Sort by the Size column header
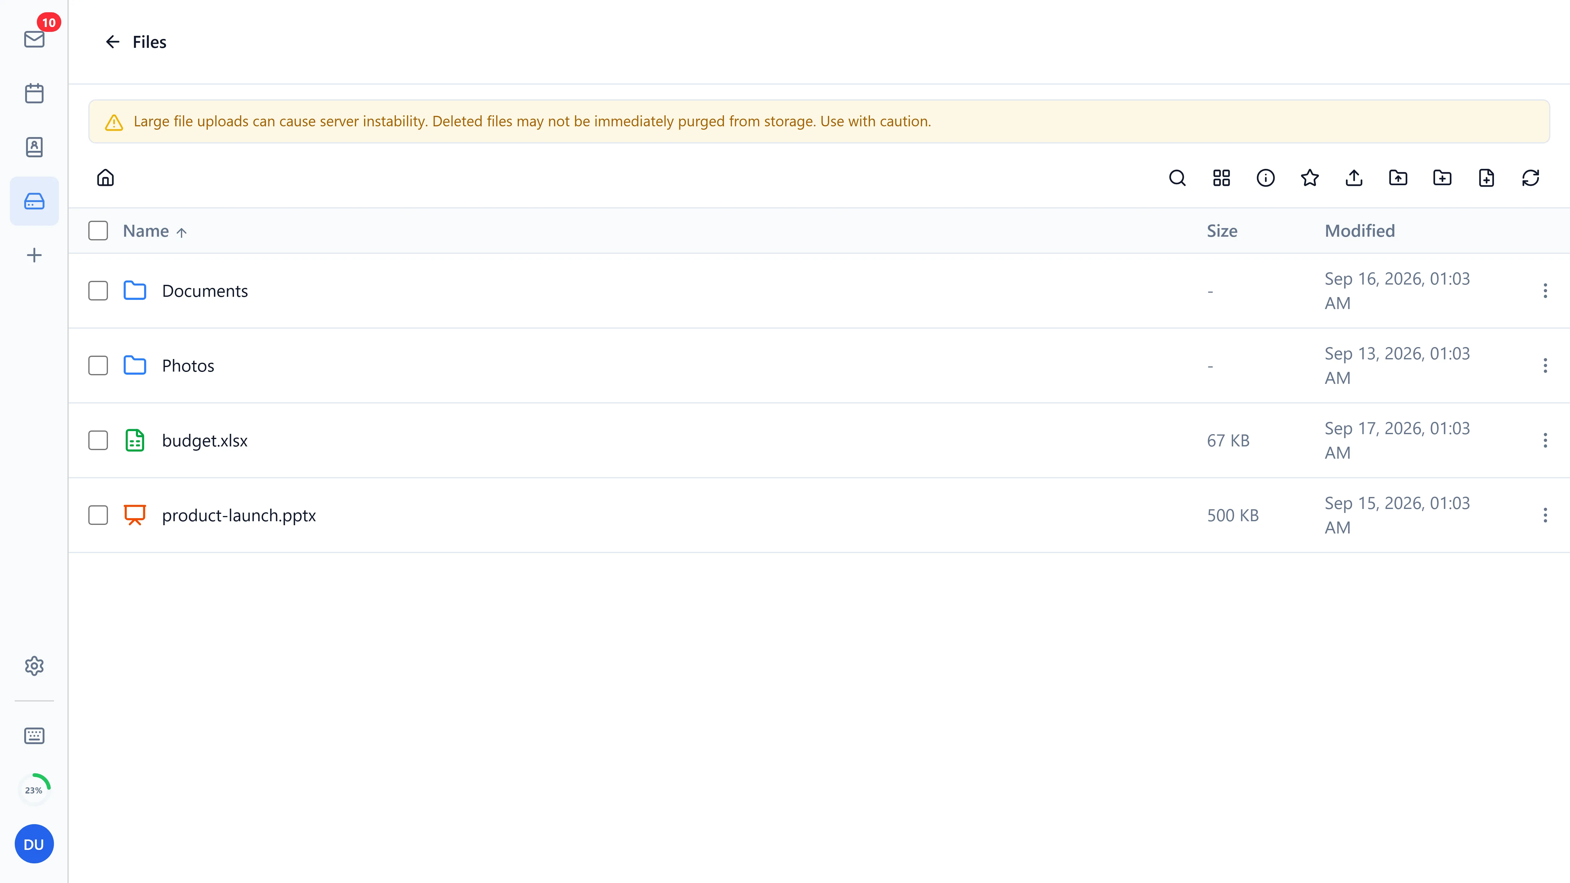Screen dimensions: 1570x883 pyautogui.click(x=1222, y=231)
